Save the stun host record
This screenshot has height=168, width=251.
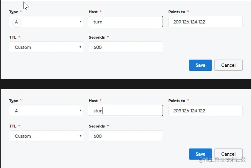click(x=200, y=154)
